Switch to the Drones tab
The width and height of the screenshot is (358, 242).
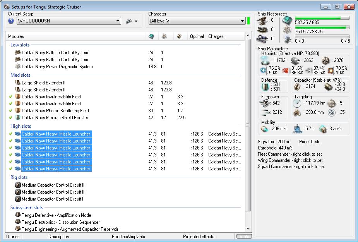pos(13,237)
